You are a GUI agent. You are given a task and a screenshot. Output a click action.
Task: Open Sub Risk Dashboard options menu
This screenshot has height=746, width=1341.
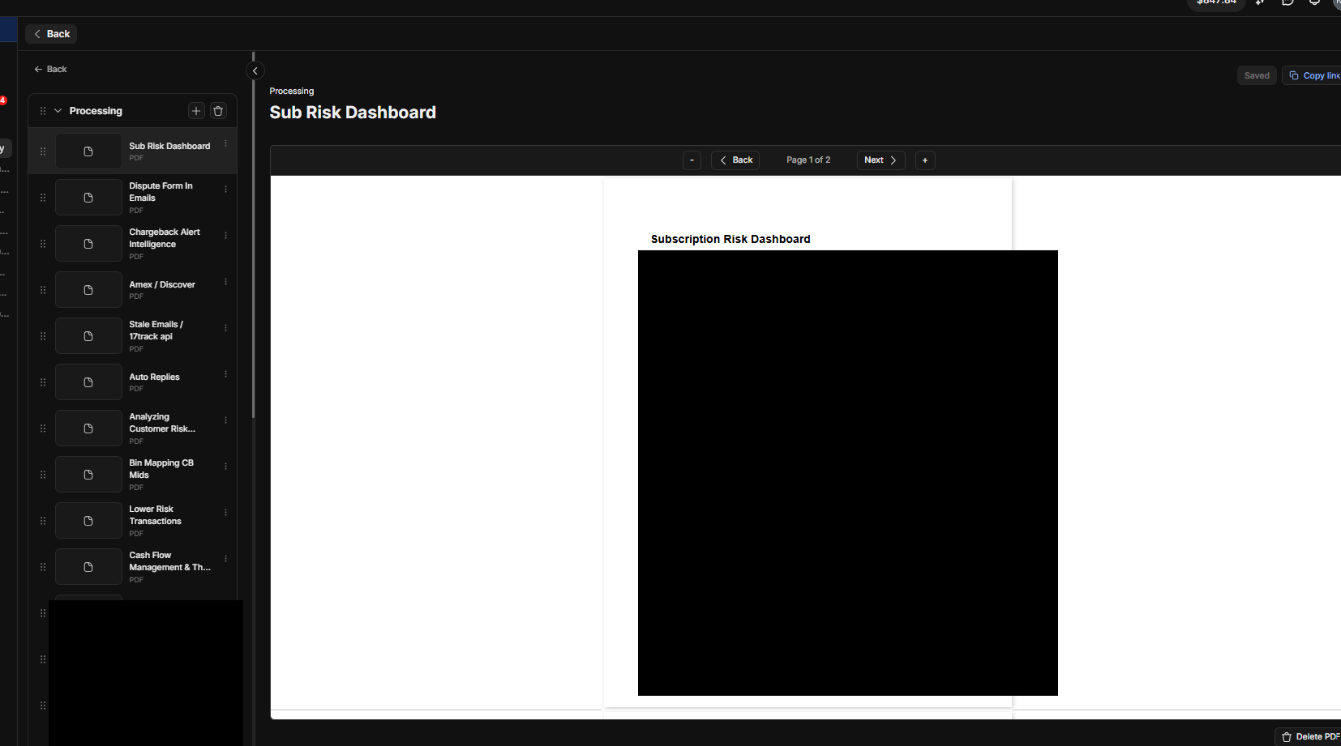(x=225, y=143)
